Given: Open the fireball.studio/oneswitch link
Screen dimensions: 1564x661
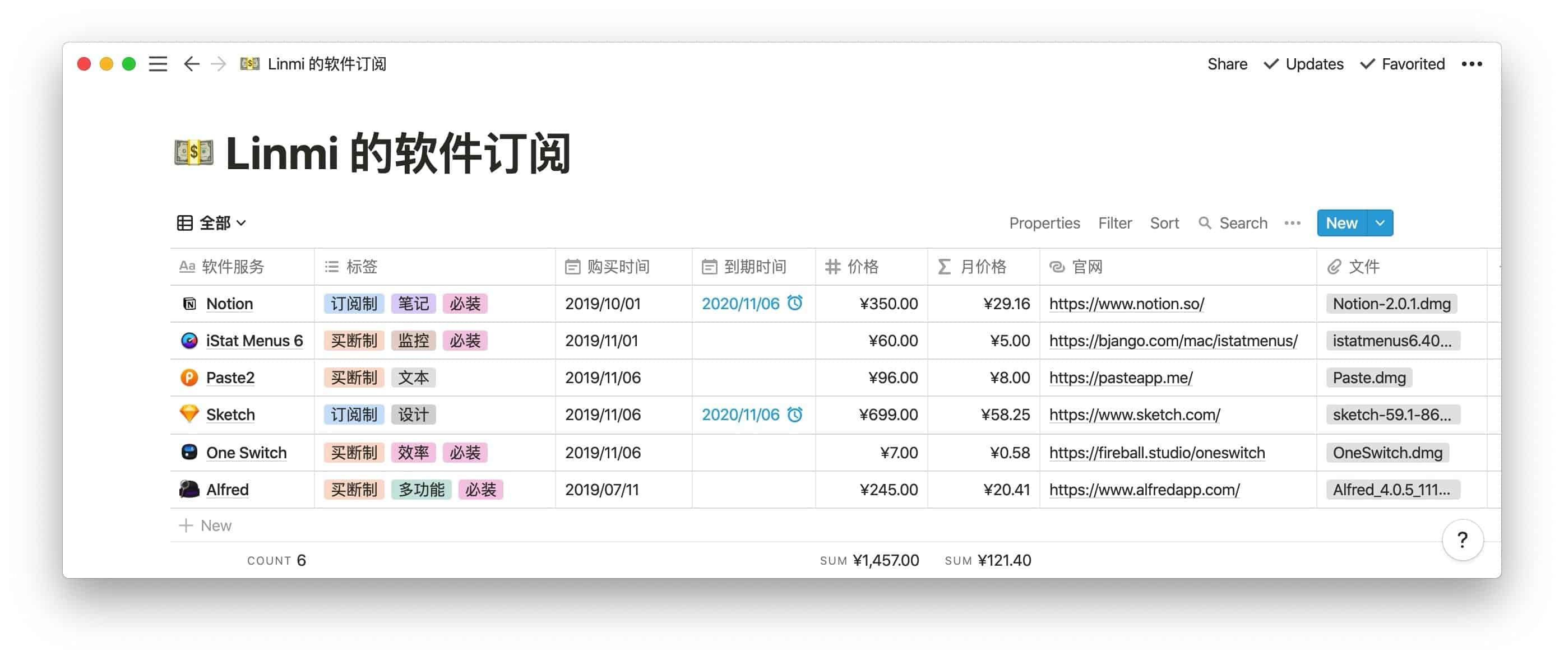Looking at the screenshot, I should click(1156, 452).
